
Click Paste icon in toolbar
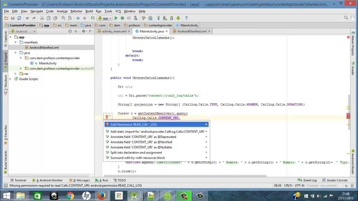55,18
